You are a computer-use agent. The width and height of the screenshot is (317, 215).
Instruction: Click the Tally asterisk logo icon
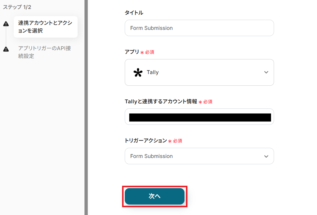(138, 73)
